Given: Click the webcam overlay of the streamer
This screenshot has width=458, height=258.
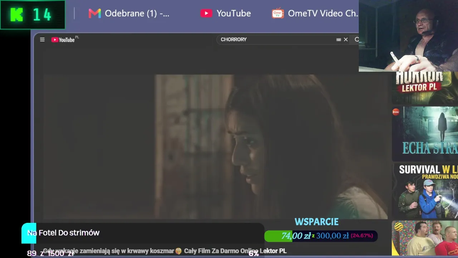Looking at the screenshot, I should (408, 36).
